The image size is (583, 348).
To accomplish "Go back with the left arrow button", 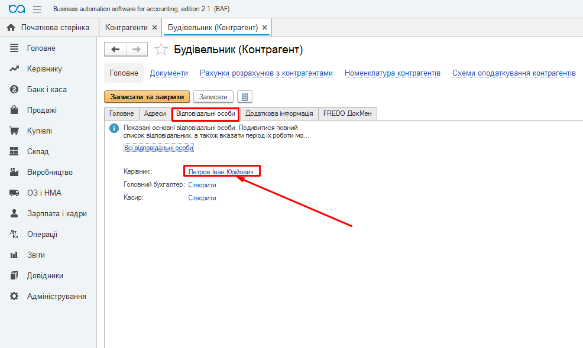I will (x=115, y=50).
